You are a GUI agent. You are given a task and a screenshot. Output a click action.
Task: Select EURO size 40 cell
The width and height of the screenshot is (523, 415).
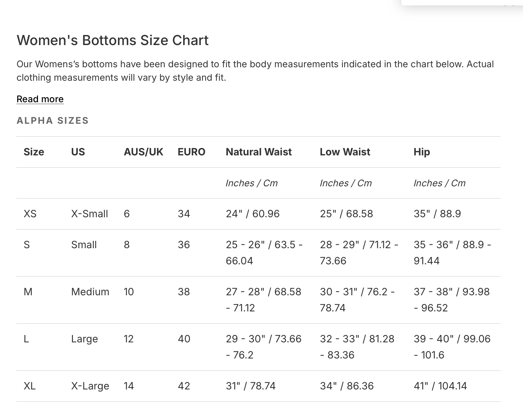[184, 339]
